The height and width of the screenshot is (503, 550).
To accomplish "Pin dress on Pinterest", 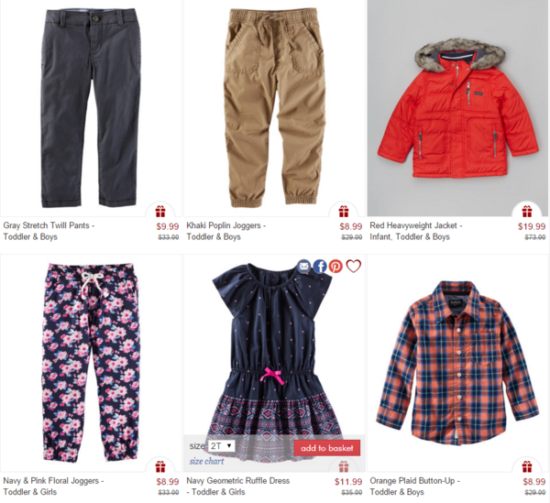I will tap(335, 267).
